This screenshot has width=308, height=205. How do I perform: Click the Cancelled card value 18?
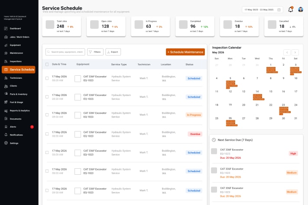282,26
